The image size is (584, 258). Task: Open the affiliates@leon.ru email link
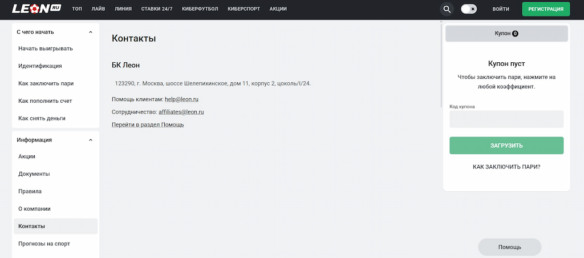181,112
